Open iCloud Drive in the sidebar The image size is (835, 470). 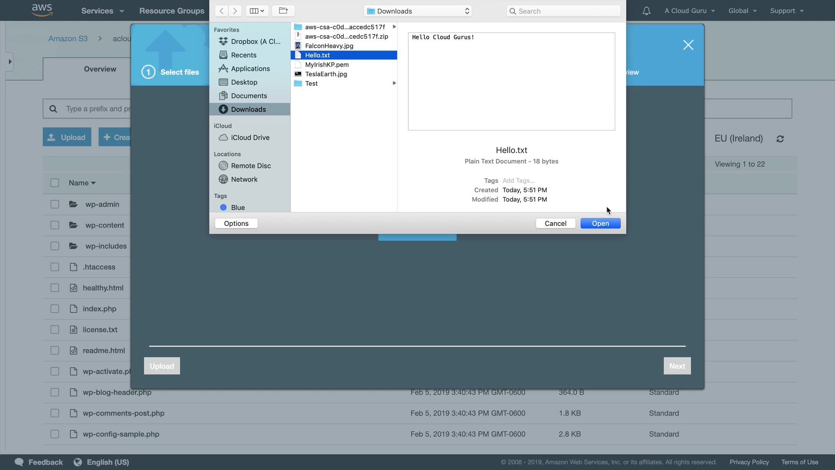tap(250, 138)
